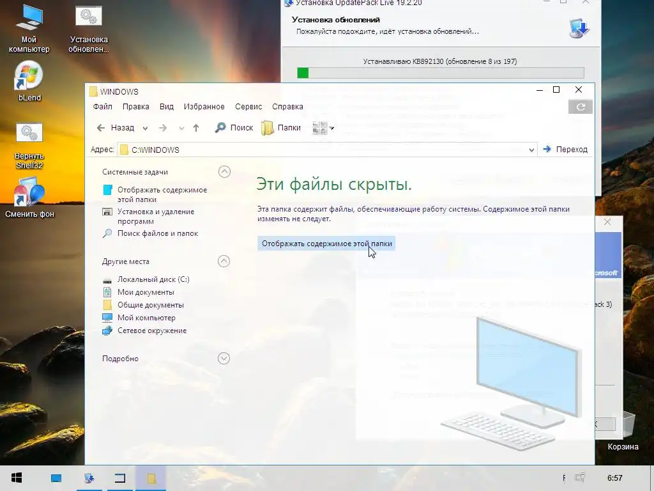Click the blue monitor taskbar icon

56,478
